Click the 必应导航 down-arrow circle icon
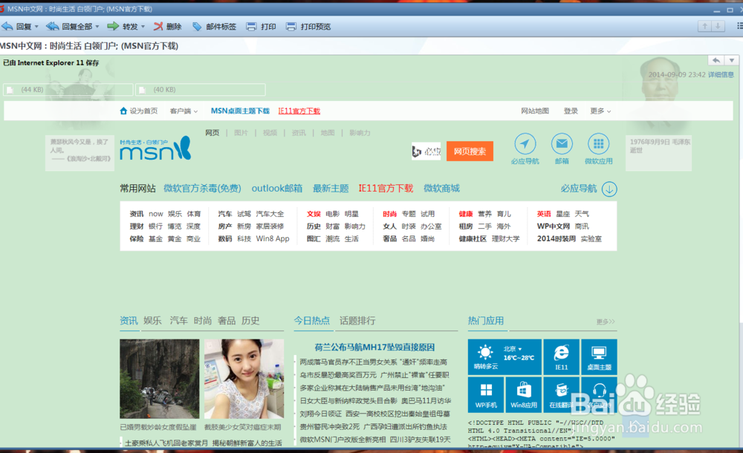The image size is (743, 453). coord(609,189)
